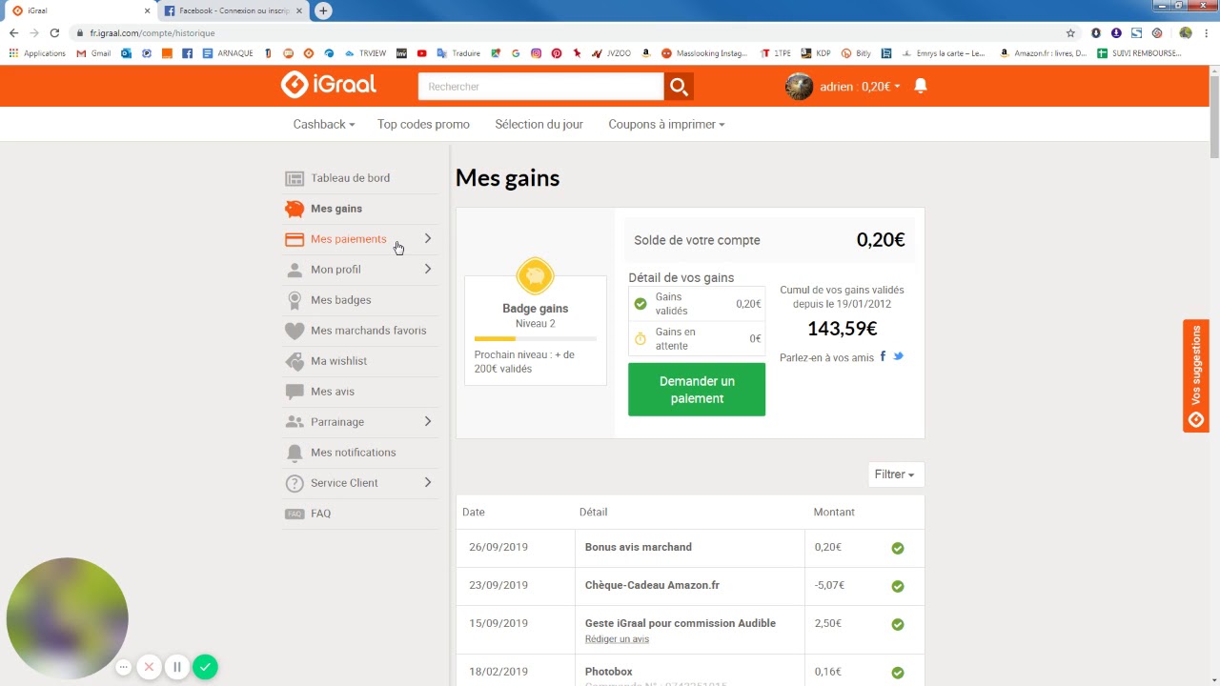Image resolution: width=1220 pixels, height=686 pixels.
Task: Click the Mes badges medal icon
Action: point(295,300)
